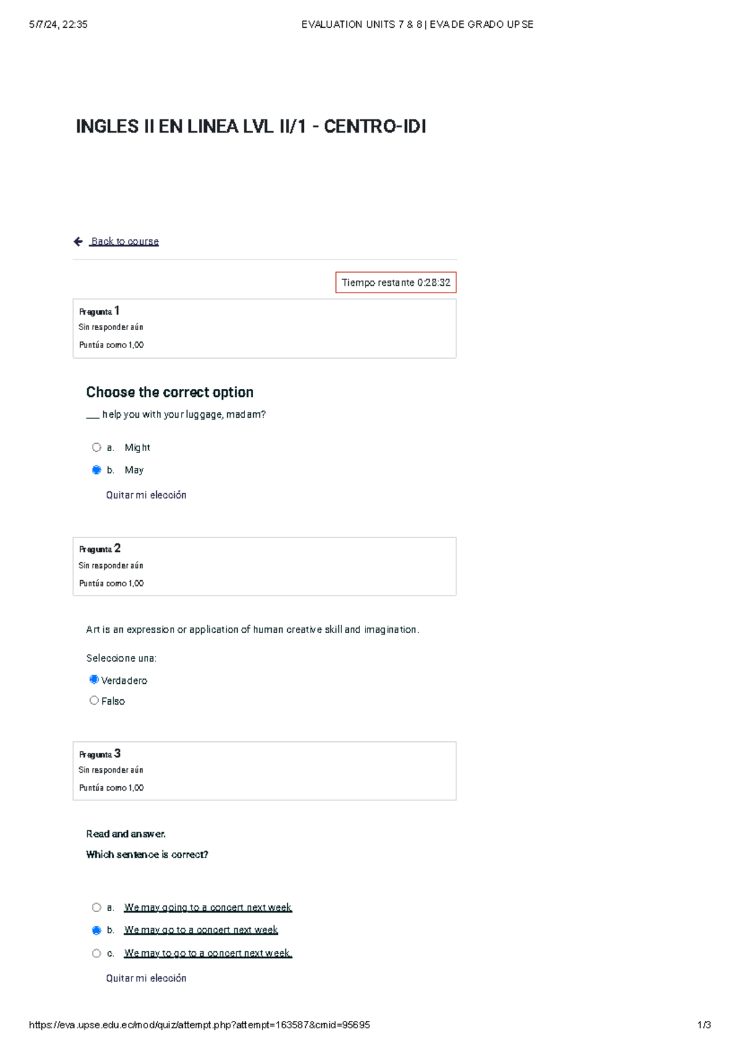Select 'We may go to a concert next week'
The height and width of the screenshot is (1048, 741).
point(96,930)
